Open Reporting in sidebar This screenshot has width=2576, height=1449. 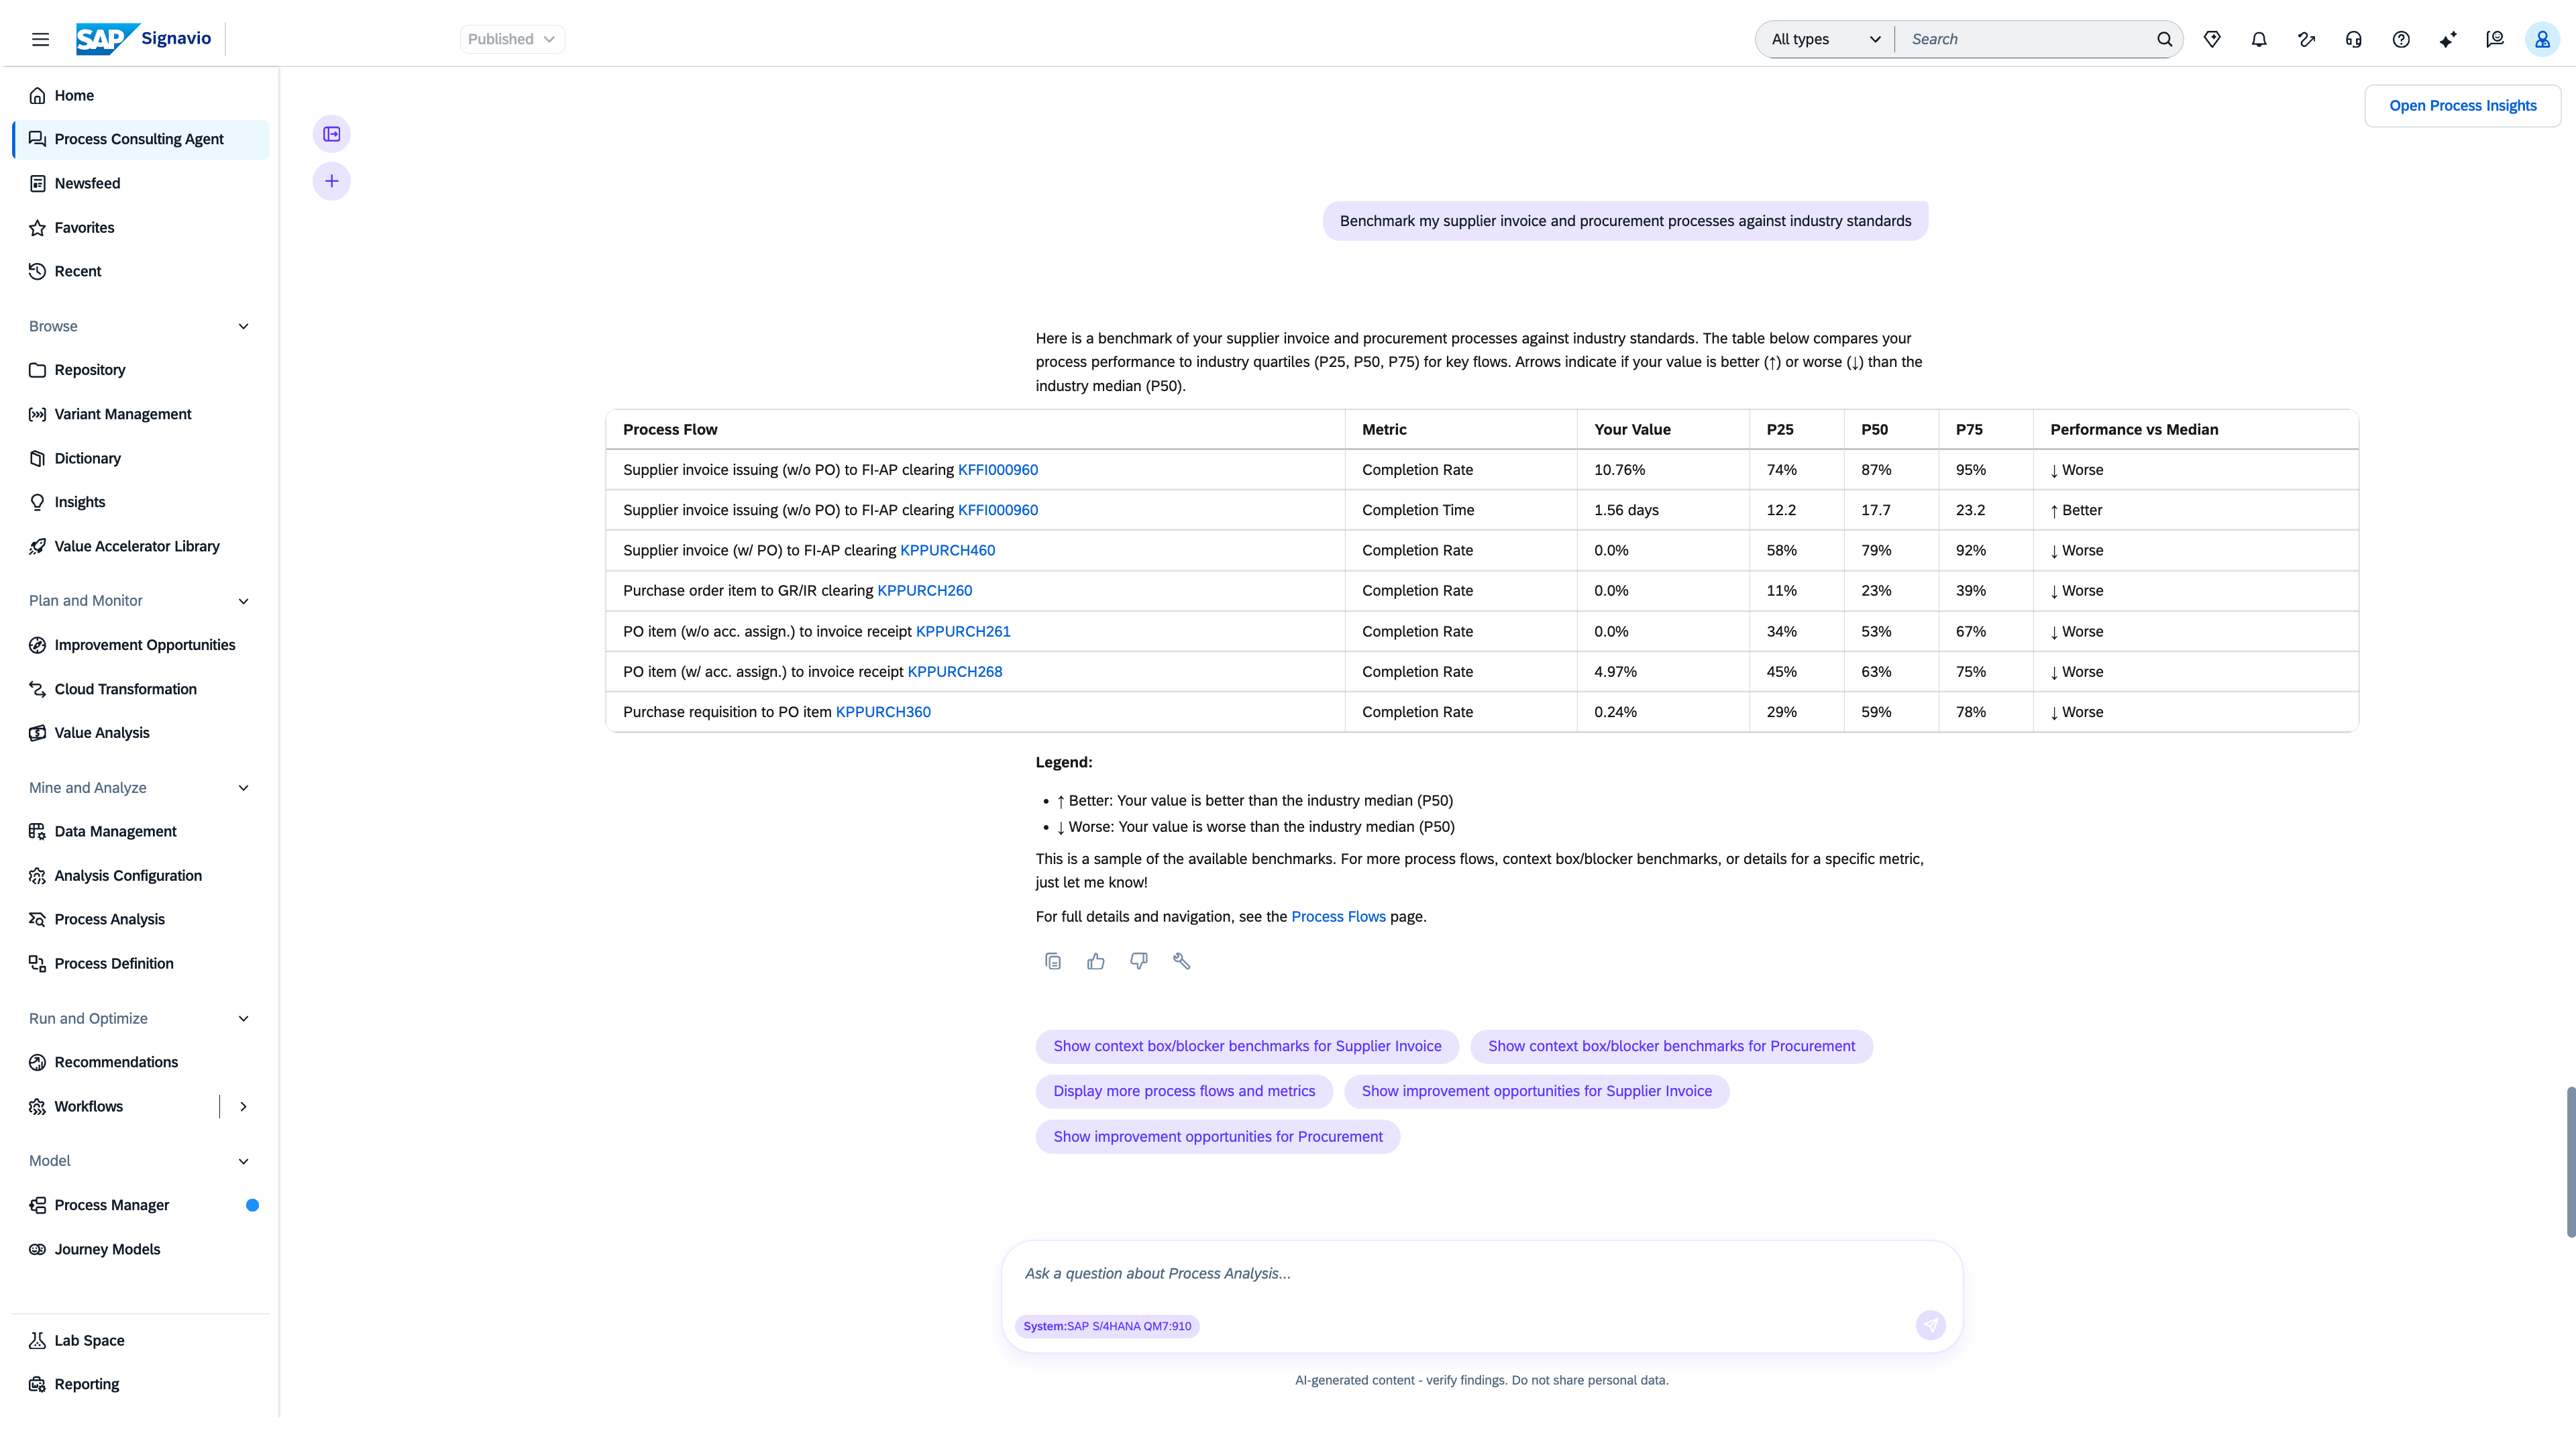[x=140, y=1384]
